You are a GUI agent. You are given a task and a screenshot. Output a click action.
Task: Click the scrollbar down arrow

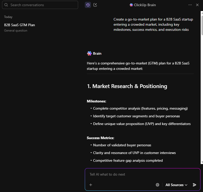[202, 162]
